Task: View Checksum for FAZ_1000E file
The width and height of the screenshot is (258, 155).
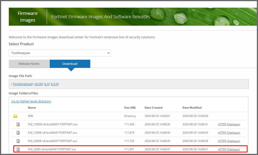Action: tap(234, 133)
